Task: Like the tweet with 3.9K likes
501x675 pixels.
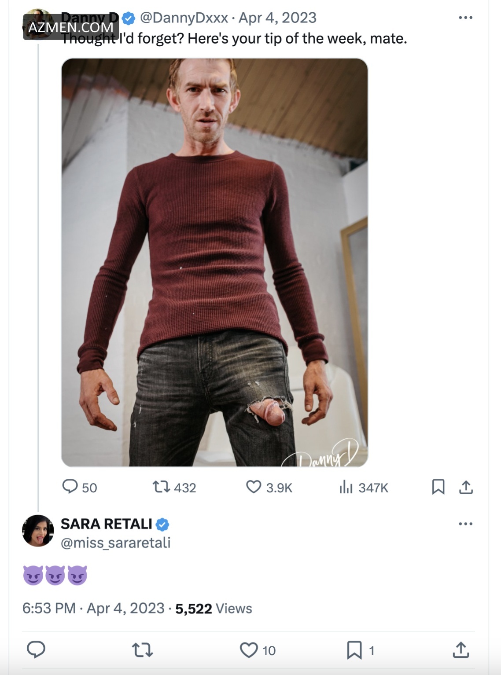Action: [x=254, y=487]
